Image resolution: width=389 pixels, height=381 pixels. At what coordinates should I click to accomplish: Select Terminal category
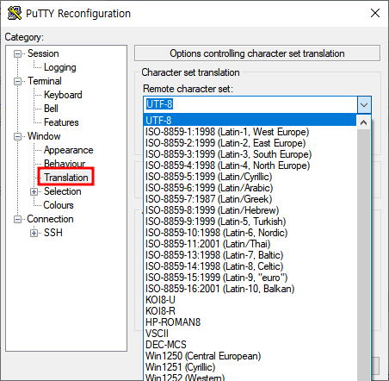pyautogui.click(x=45, y=81)
